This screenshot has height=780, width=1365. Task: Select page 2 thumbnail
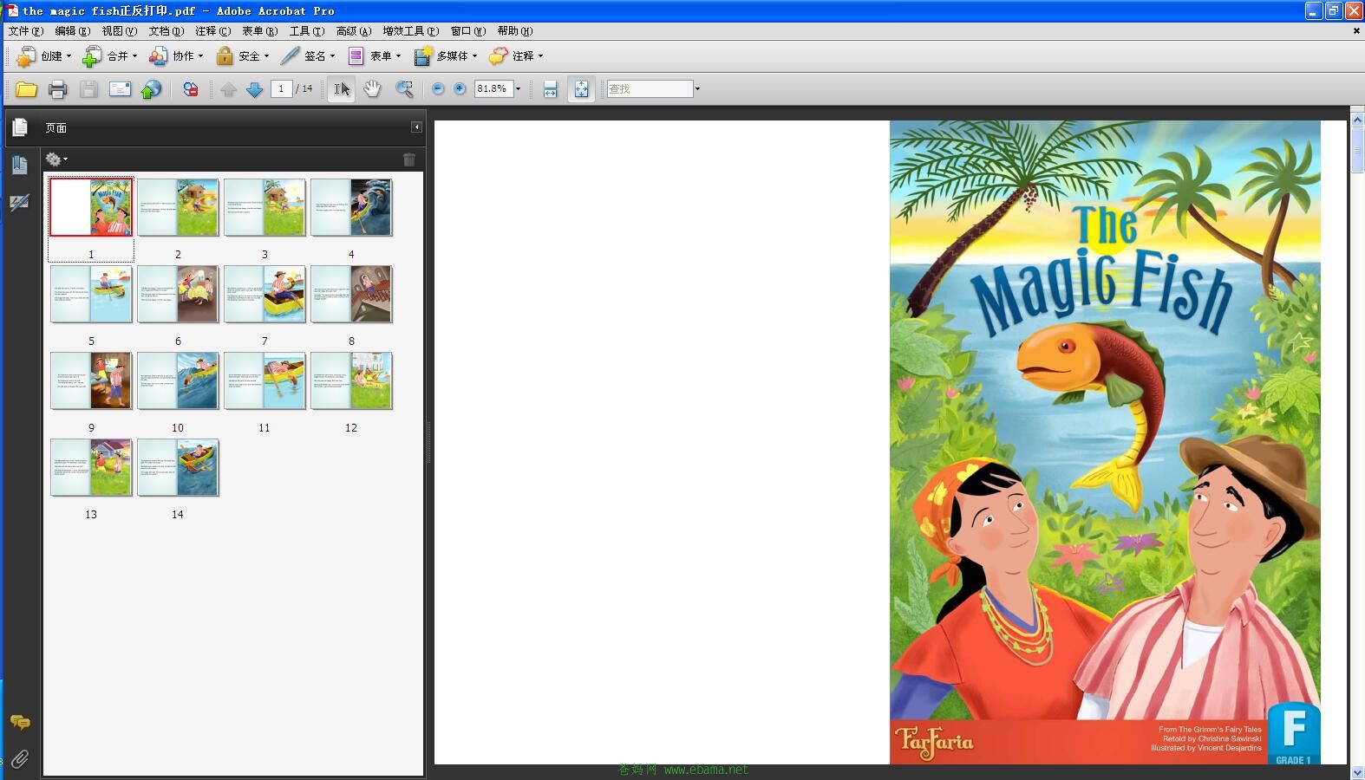point(178,207)
